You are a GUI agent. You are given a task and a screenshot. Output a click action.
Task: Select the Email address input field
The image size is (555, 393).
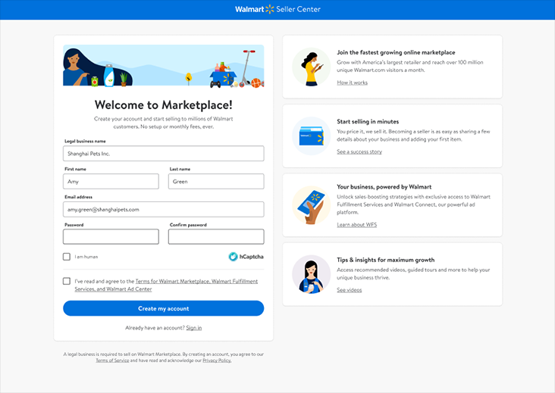163,209
